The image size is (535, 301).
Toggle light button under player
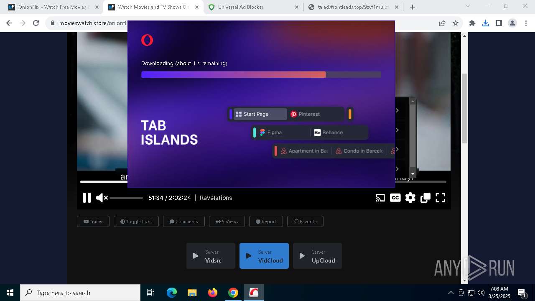136,222
